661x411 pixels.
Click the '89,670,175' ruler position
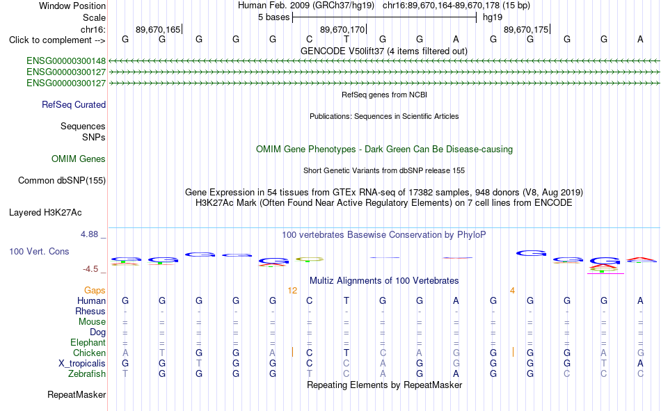(x=526, y=29)
